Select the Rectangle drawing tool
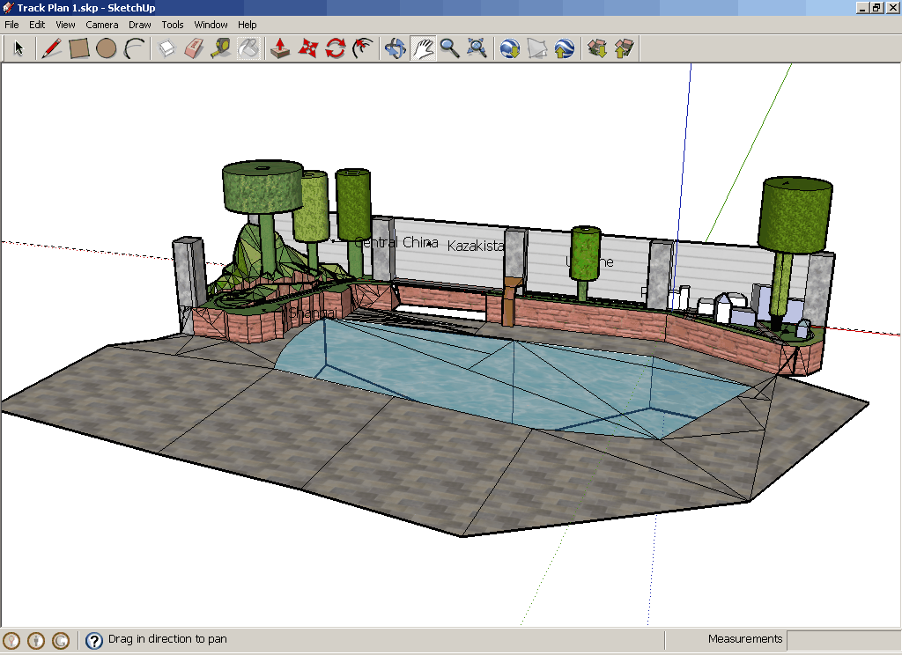 pos(78,48)
